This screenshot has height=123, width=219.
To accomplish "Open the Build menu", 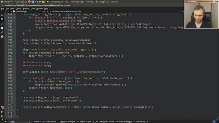I will 12,9.
